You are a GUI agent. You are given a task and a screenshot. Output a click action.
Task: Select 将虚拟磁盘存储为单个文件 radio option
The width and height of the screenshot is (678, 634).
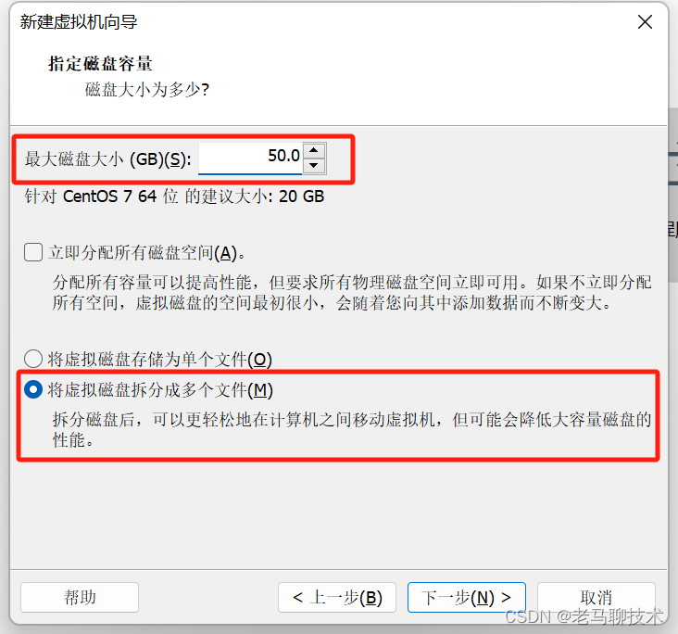click(33, 359)
